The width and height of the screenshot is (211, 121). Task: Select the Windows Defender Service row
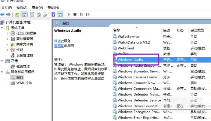pos(162,100)
